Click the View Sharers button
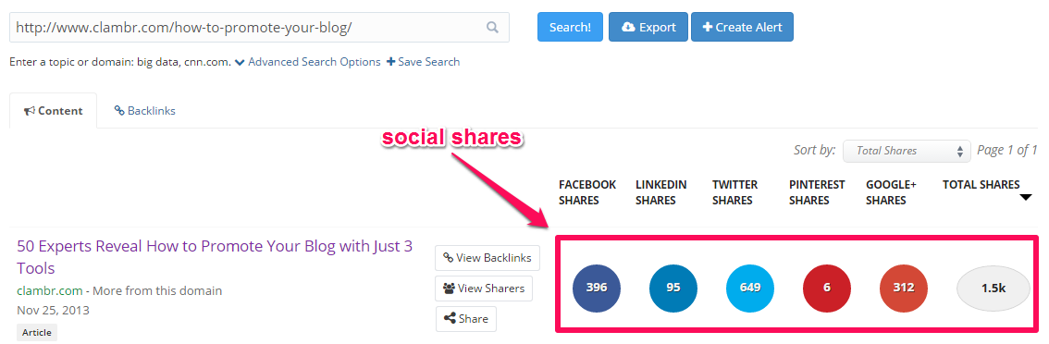The width and height of the screenshot is (1049, 344). click(484, 289)
